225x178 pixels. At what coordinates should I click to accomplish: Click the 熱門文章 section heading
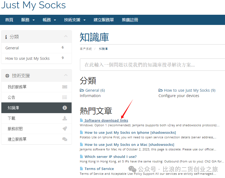96,111
